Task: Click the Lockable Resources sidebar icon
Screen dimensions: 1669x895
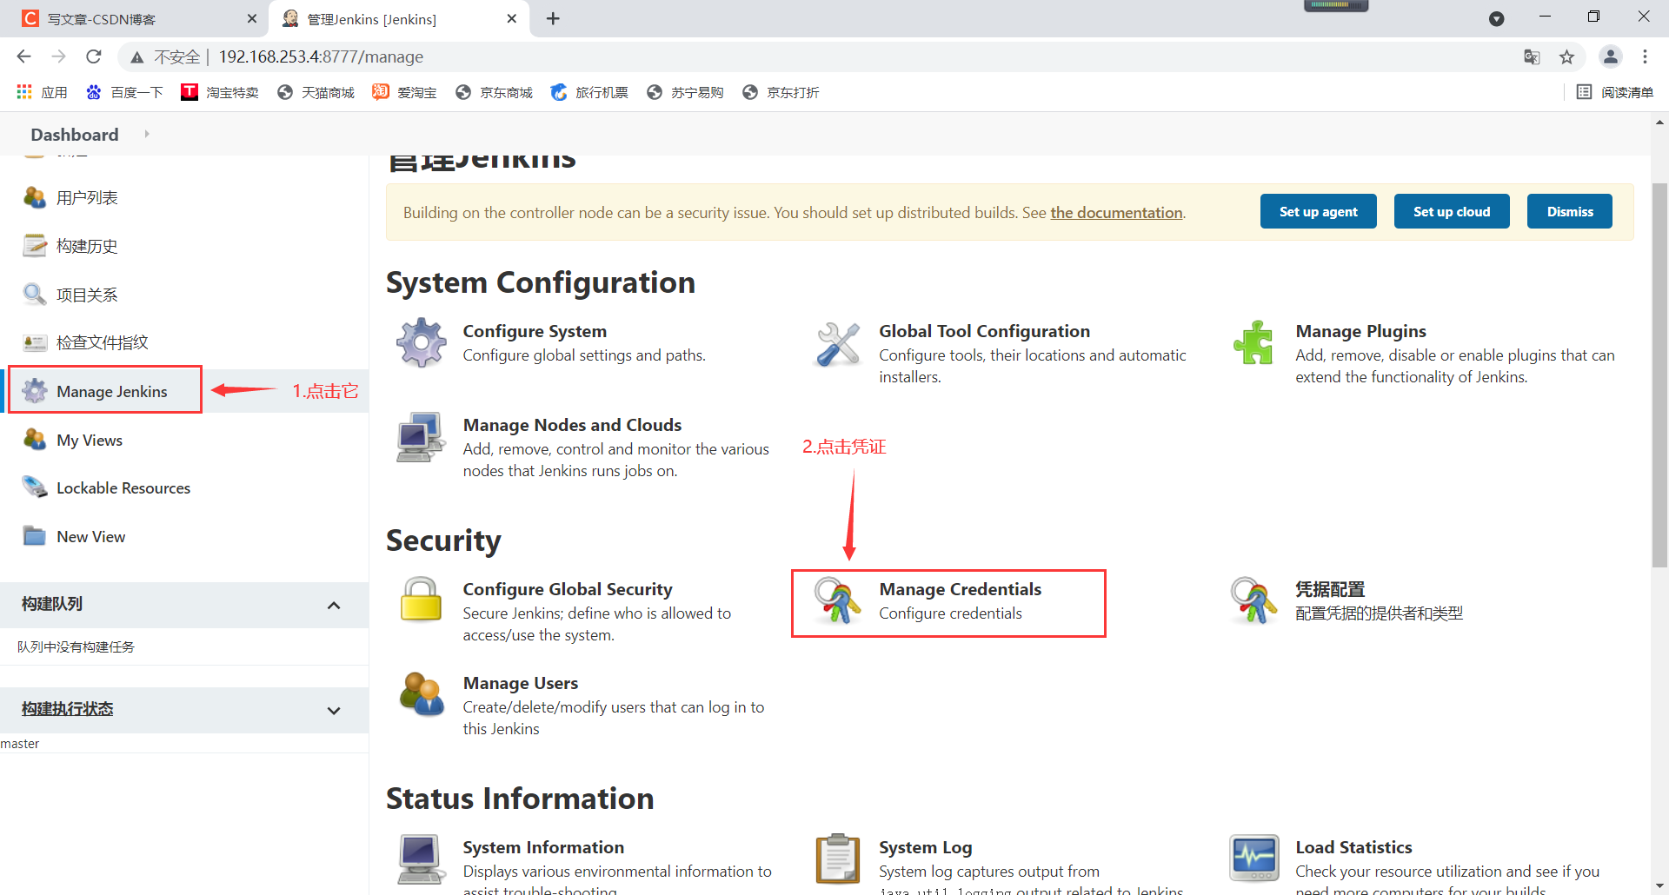Action: pyautogui.click(x=35, y=487)
